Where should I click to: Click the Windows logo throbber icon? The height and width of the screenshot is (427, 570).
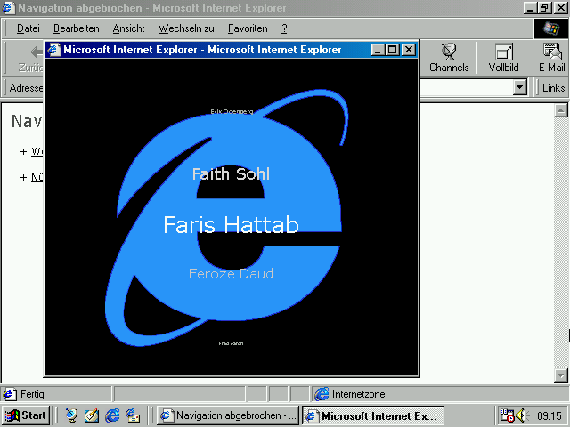pos(550,28)
